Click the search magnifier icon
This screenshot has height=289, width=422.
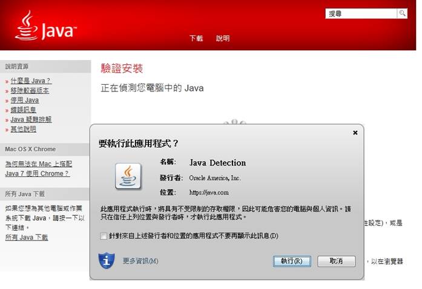(x=402, y=13)
